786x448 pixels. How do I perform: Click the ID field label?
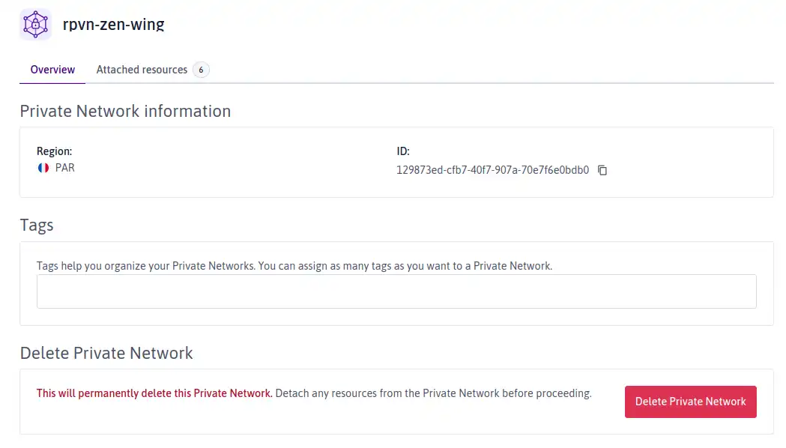(x=403, y=151)
